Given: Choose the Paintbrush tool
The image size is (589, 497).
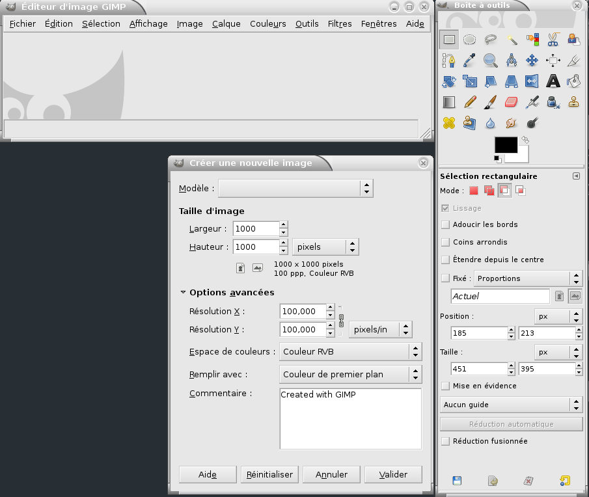Looking at the screenshot, I should pyautogui.click(x=490, y=102).
